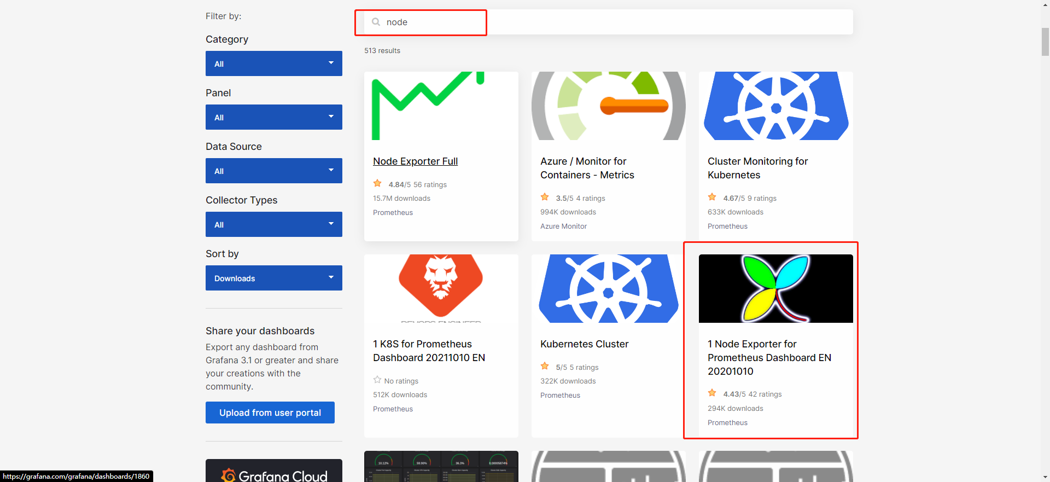Viewport: 1050px width, 482px height.
Task: Click '15.7M downloads' text
Action: [x=401, y=199]
